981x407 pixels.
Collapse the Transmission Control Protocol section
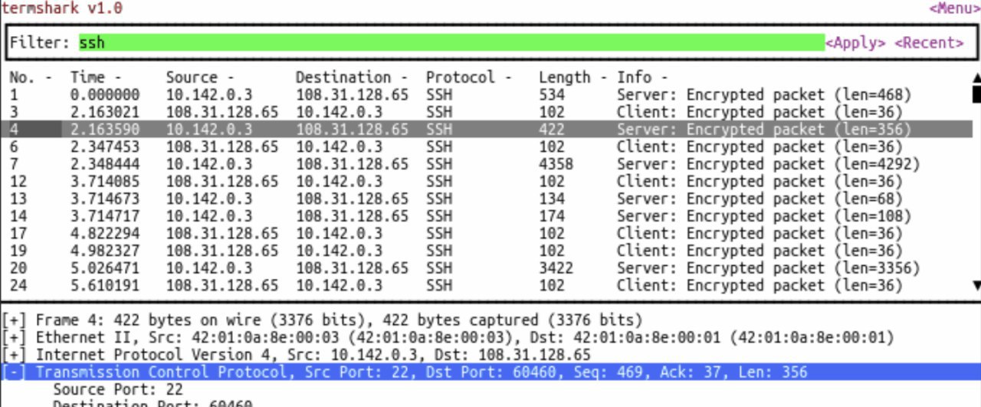[x=15, y=372]
